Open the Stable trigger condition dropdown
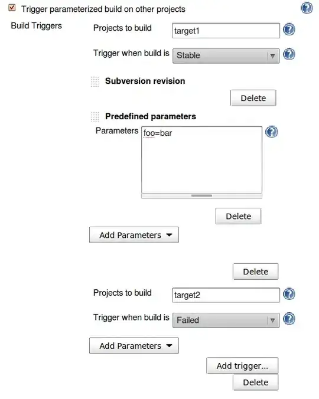The width and height of the screenshot is (319, 399). point(226,55)
